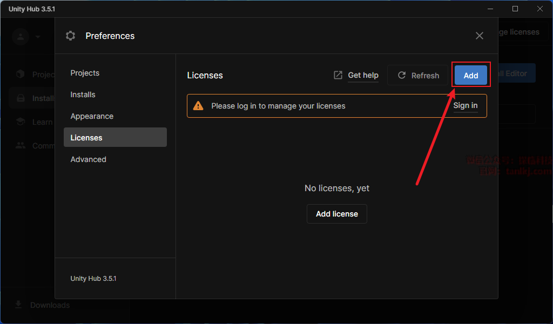Click the Downloads arrow icon

click(18, 305)
